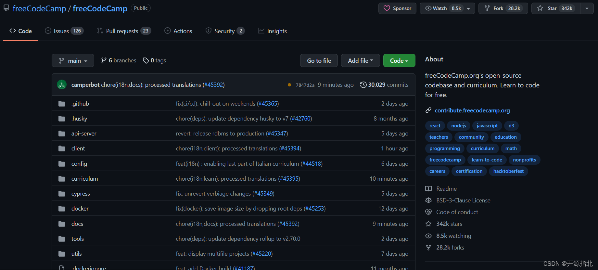This screenshot has width=598, height=270.
Task: Click the folder icon for docker
Action: tap(62, 209)
